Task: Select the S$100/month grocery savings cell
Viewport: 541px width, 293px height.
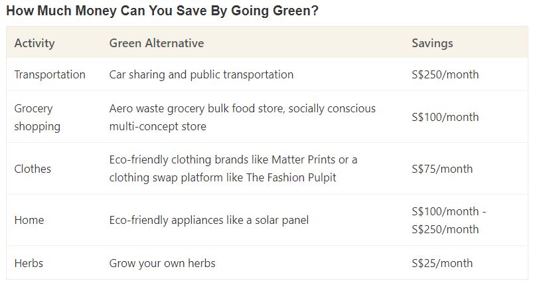Action: tap(445, 117)
